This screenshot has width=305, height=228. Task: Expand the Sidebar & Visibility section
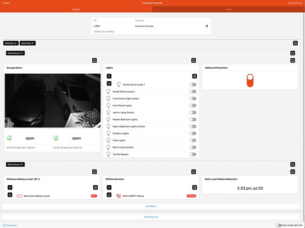click(104, 32)
